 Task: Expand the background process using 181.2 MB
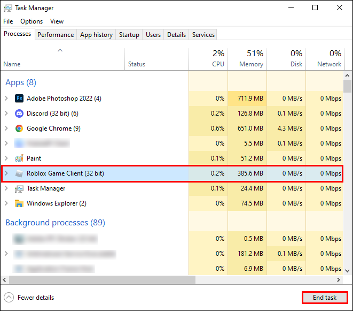point(6,253)
